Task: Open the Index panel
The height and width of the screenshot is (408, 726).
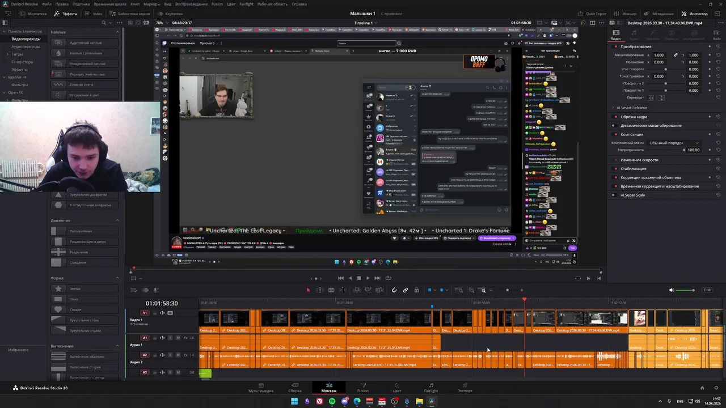Action: tap(94, 14)
